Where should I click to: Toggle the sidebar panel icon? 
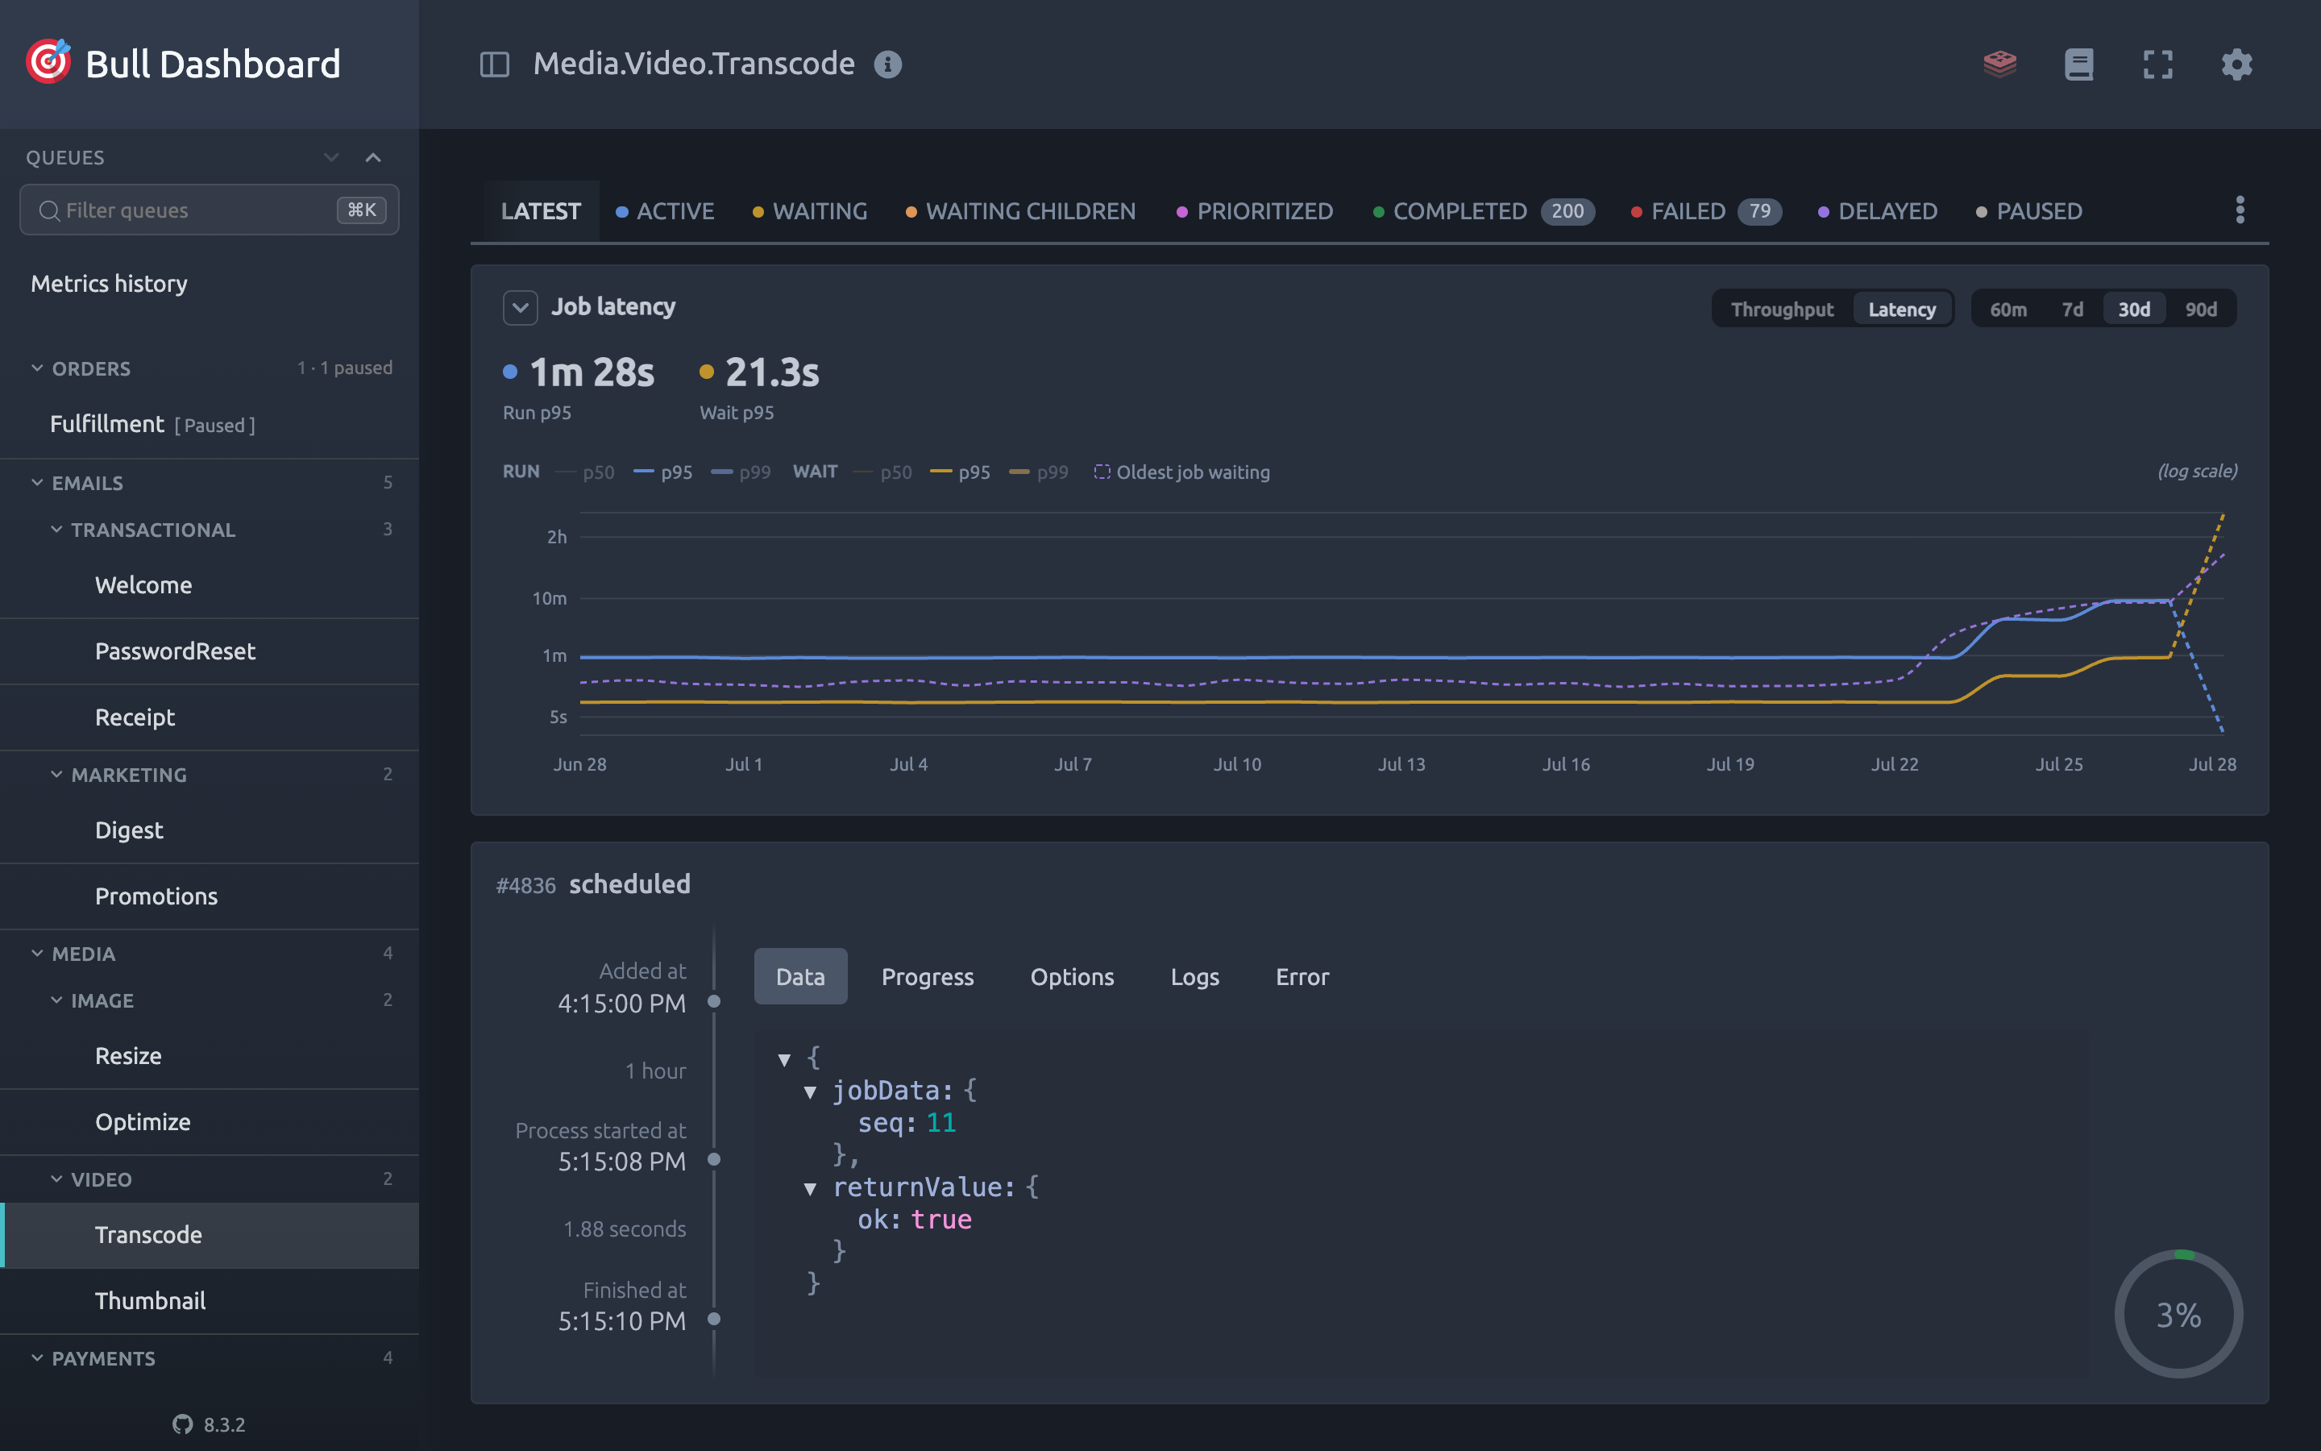tap(494, 64)
